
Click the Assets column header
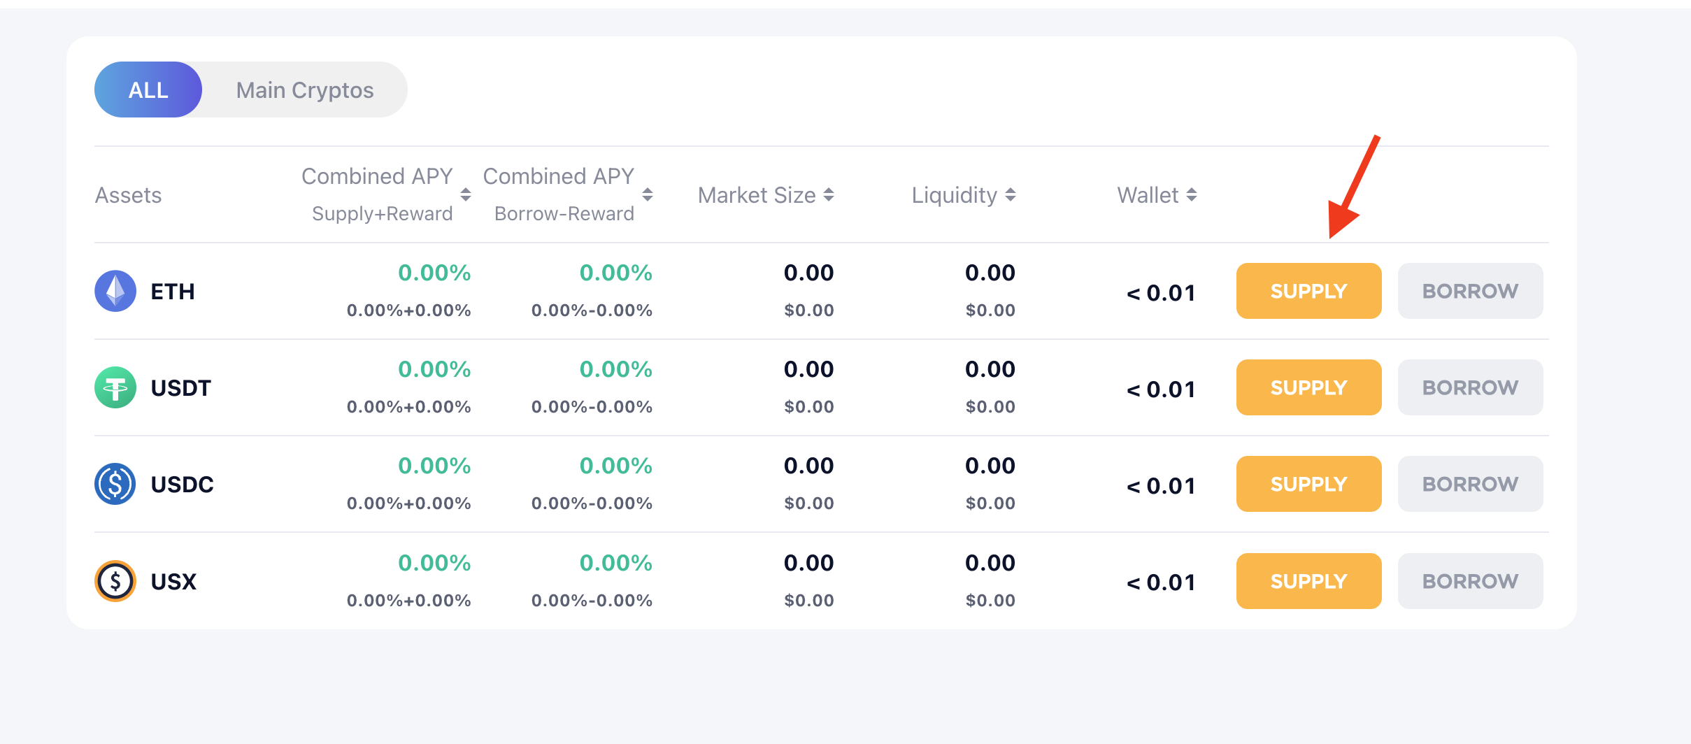[x=129, y=195]
